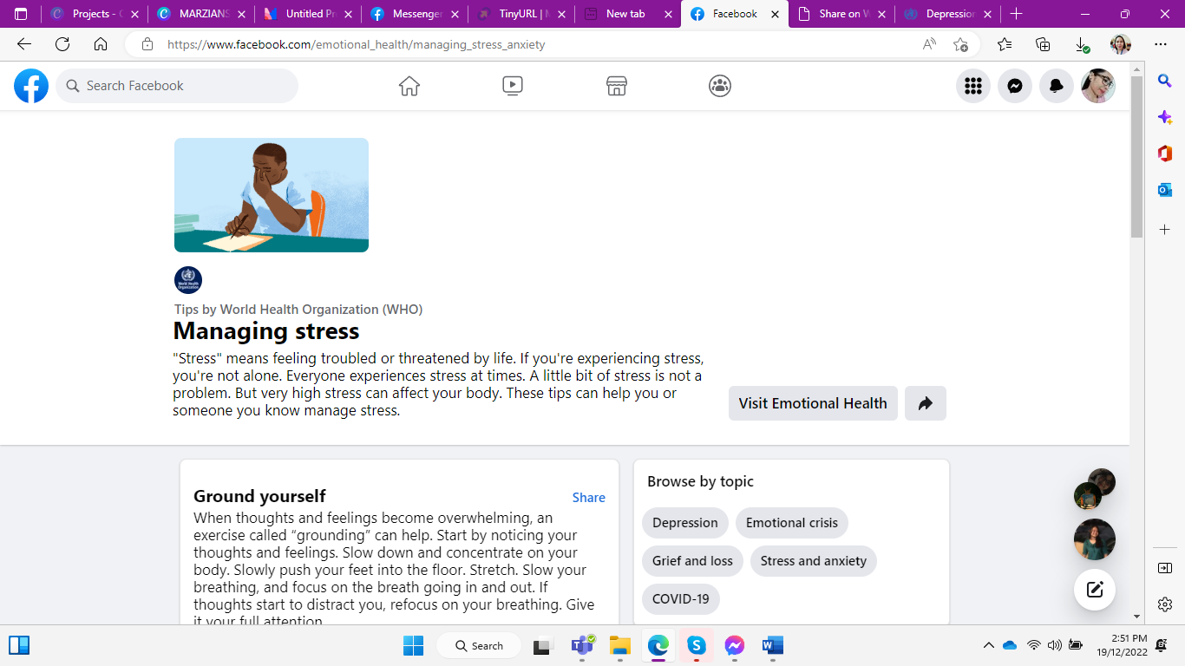Open the Office icon in Edge sidebar
Viewport: 1185px width, 666px height.
pyautogui.click(x=1165, y=153)
